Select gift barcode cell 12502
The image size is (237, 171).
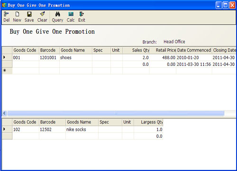(x=52, y=129)
